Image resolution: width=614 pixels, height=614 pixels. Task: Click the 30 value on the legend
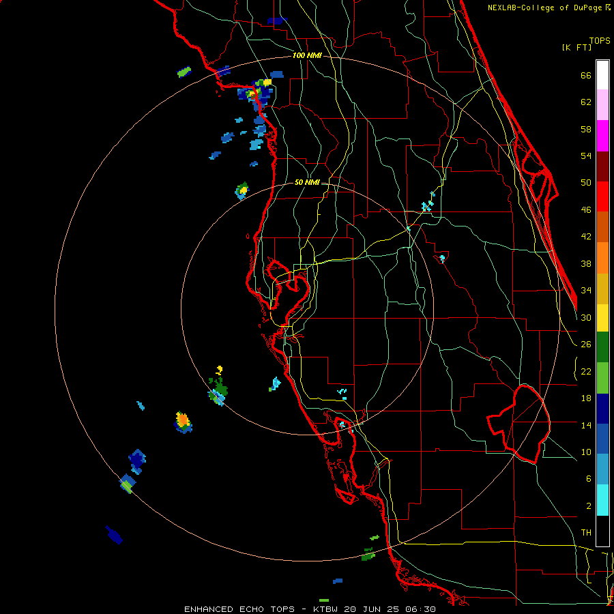tap(586, 317)
